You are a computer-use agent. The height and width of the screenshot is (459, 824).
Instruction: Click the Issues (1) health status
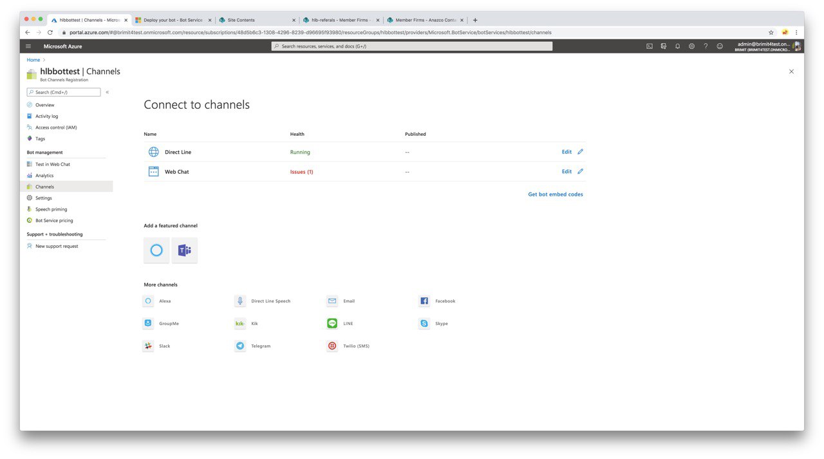[302, 172]
